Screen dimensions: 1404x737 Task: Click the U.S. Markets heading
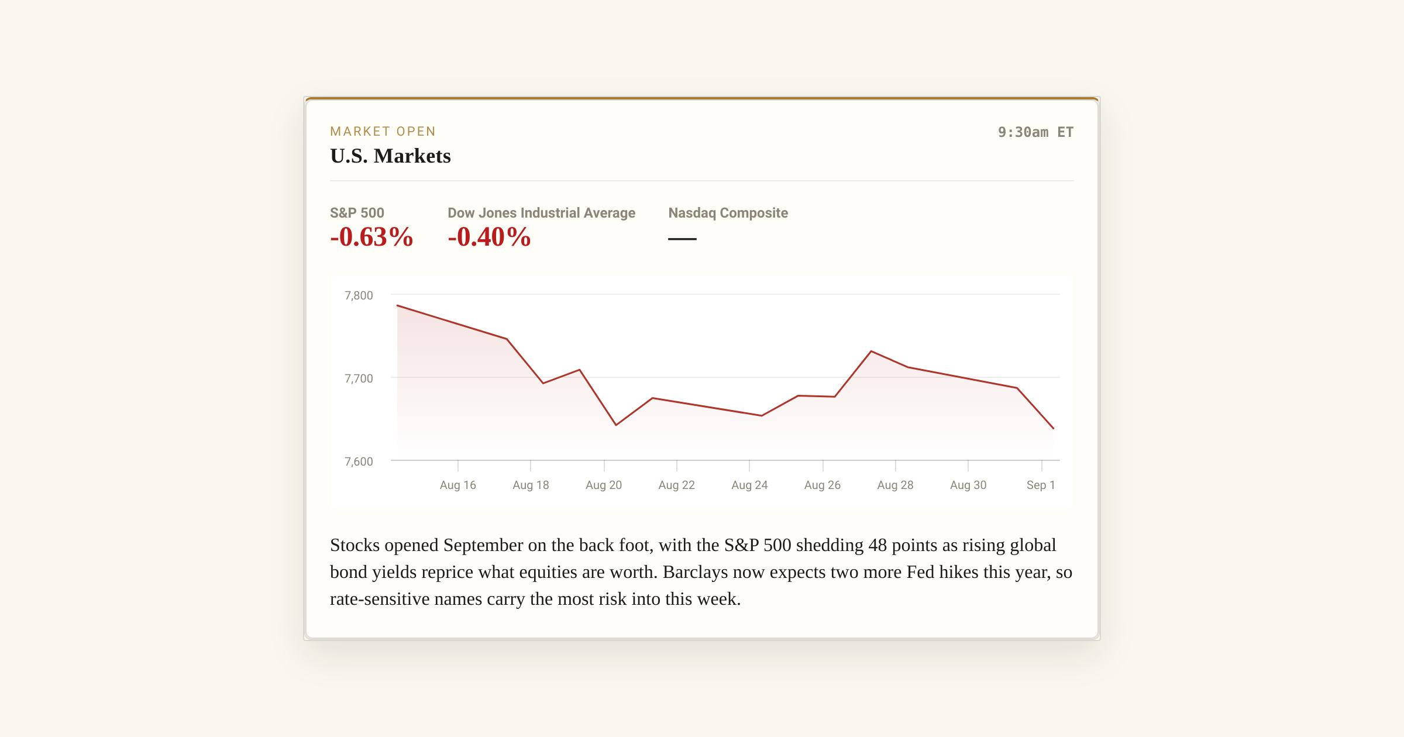[390, 156]
